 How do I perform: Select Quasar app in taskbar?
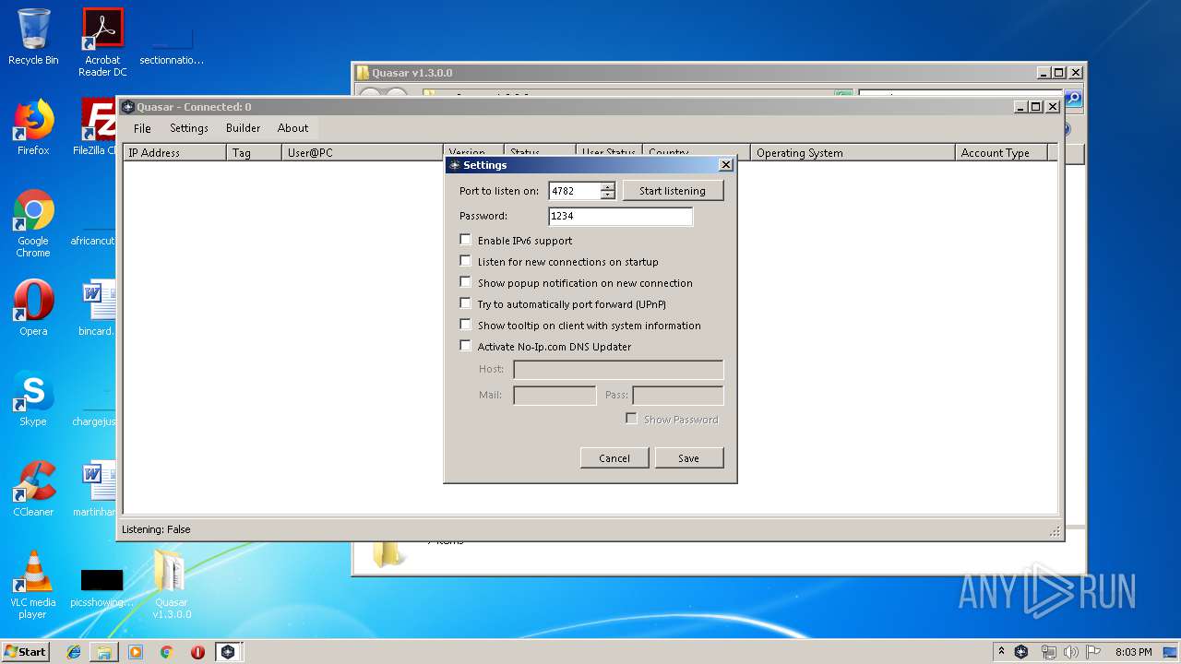click(228, 652)
